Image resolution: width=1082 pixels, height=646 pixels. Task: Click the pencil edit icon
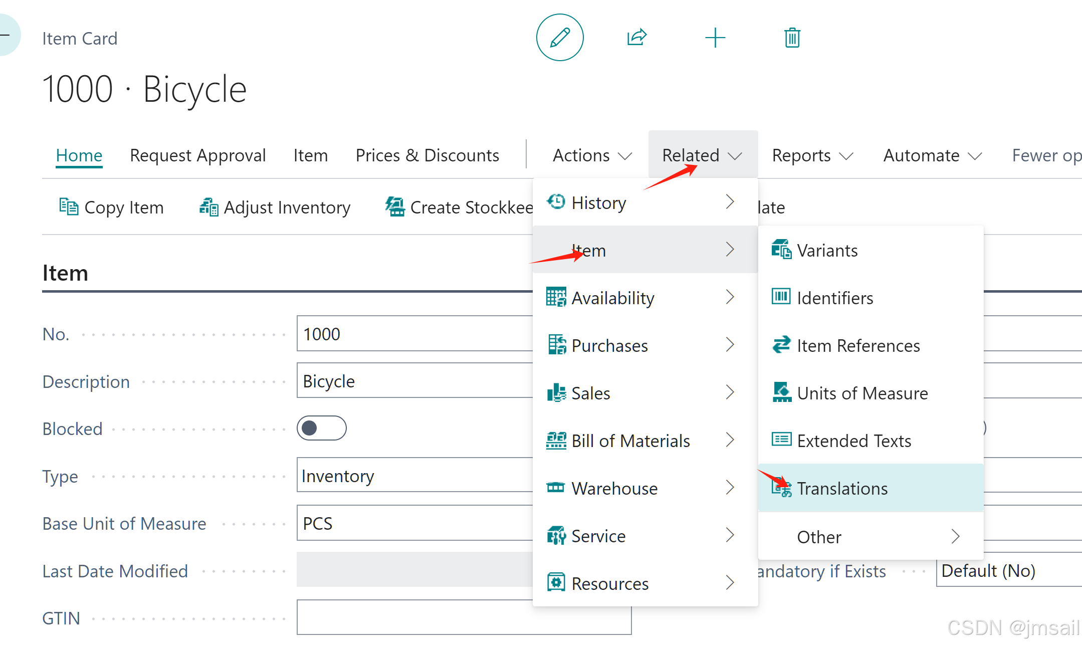coord(559,38)
